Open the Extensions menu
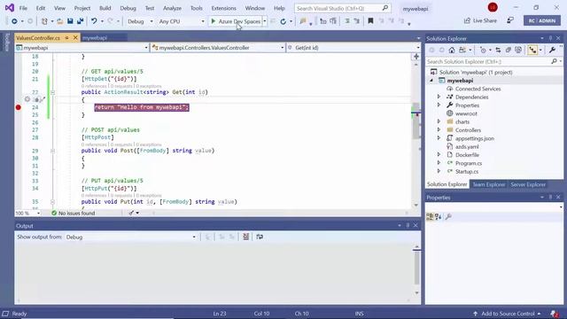Viewport: 567px width, 319px height. tap(224, 8)
